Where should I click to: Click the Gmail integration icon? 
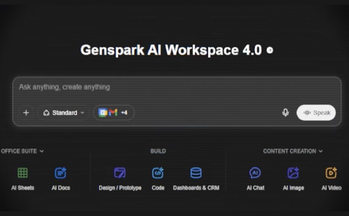(x=113, y=113)
